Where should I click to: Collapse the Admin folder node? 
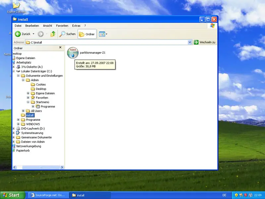(x=23, y=80)
